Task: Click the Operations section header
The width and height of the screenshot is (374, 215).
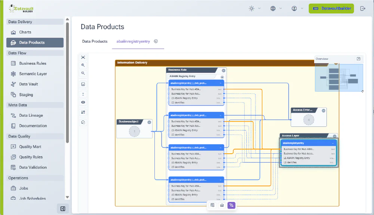Action: tap(35, 178)
